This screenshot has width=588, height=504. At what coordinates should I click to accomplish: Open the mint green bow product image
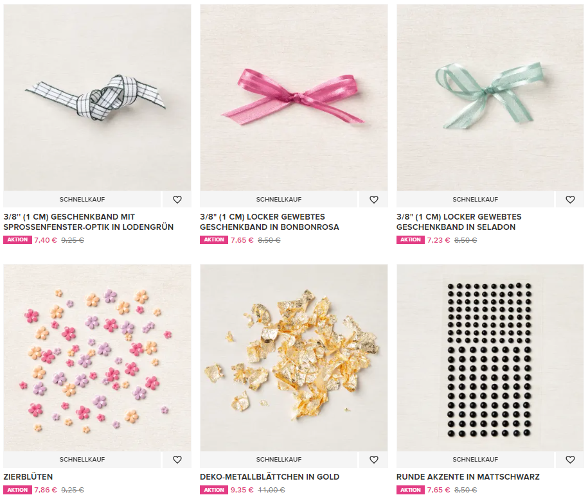tap(490, 98)
